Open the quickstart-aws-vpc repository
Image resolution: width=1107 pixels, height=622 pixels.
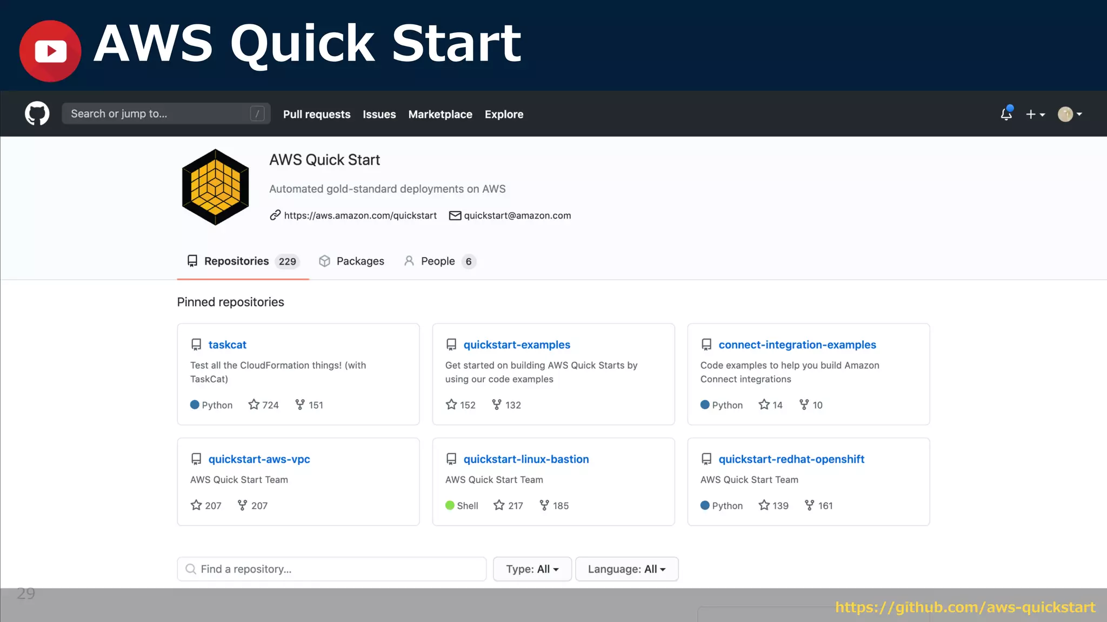(x=259, y=459)
